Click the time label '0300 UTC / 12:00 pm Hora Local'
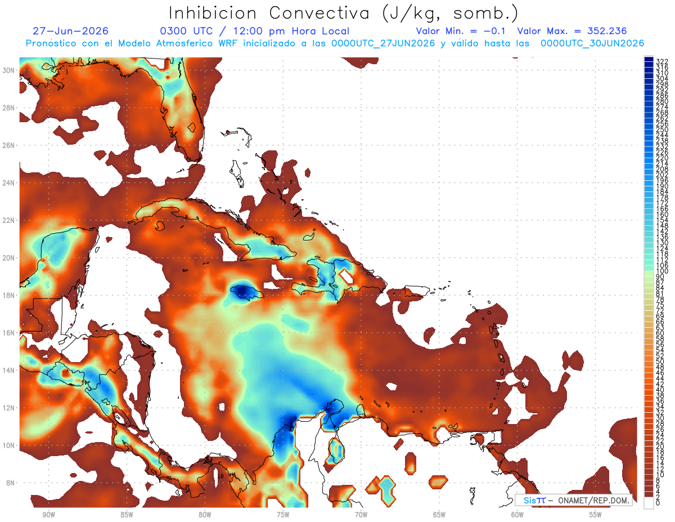The image size is (675, 522). (x=255, y=31)
